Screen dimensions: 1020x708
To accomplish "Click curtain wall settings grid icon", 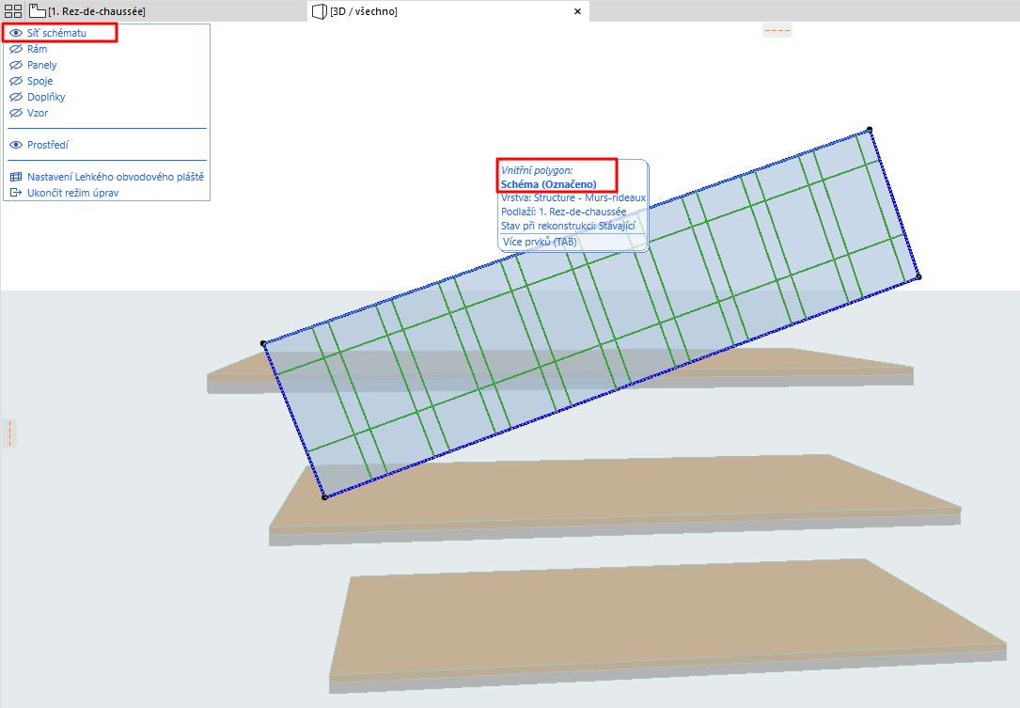I will pos(16,177).
